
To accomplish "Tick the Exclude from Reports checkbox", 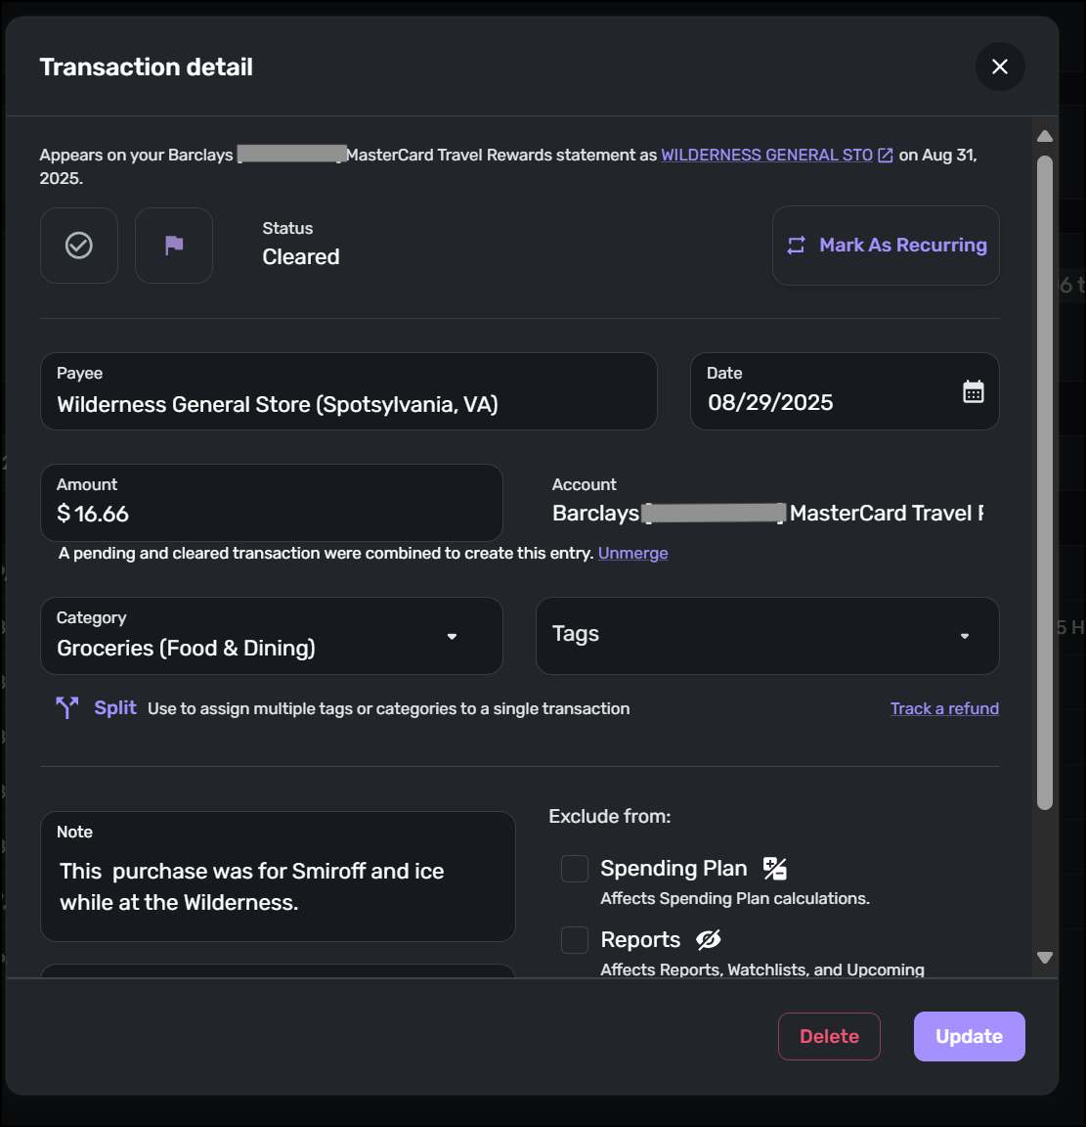I will tap(575, 940).
